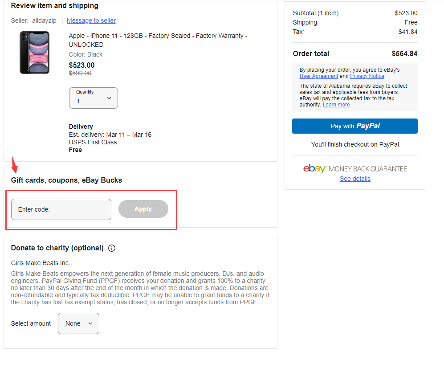Click the grayed Apply button
The height and width of the screenshot is (380, 444).
143,209
